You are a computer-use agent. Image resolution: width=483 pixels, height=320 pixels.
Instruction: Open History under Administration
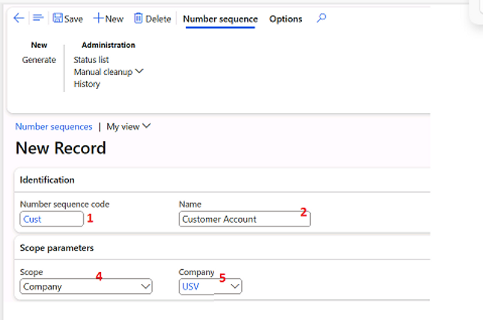87,84
